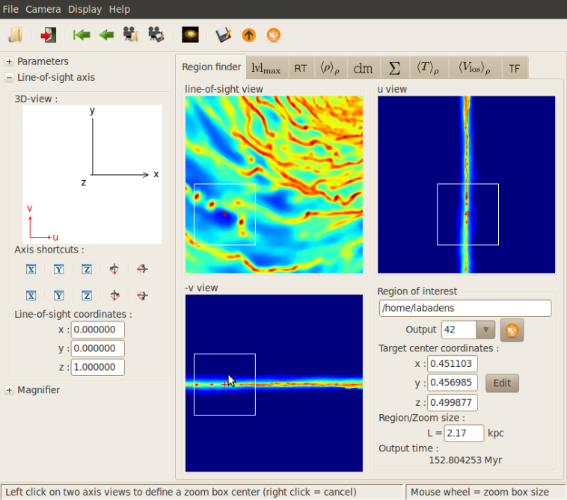Open the Camera menu
The width and height of the screenshot is (567, 500).
point(43,9)
